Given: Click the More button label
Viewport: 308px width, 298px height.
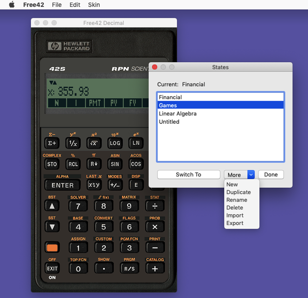Looking at the screenshot, I should point(234,175).
